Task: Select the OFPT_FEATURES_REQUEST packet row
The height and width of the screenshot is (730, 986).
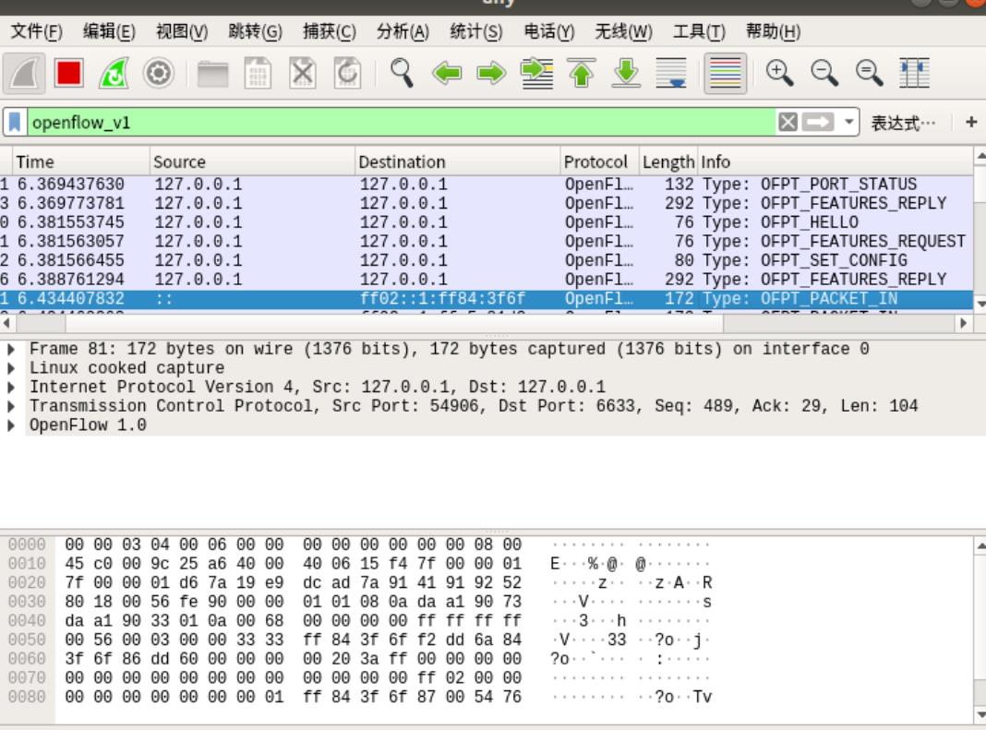Action: pos(487,242)
